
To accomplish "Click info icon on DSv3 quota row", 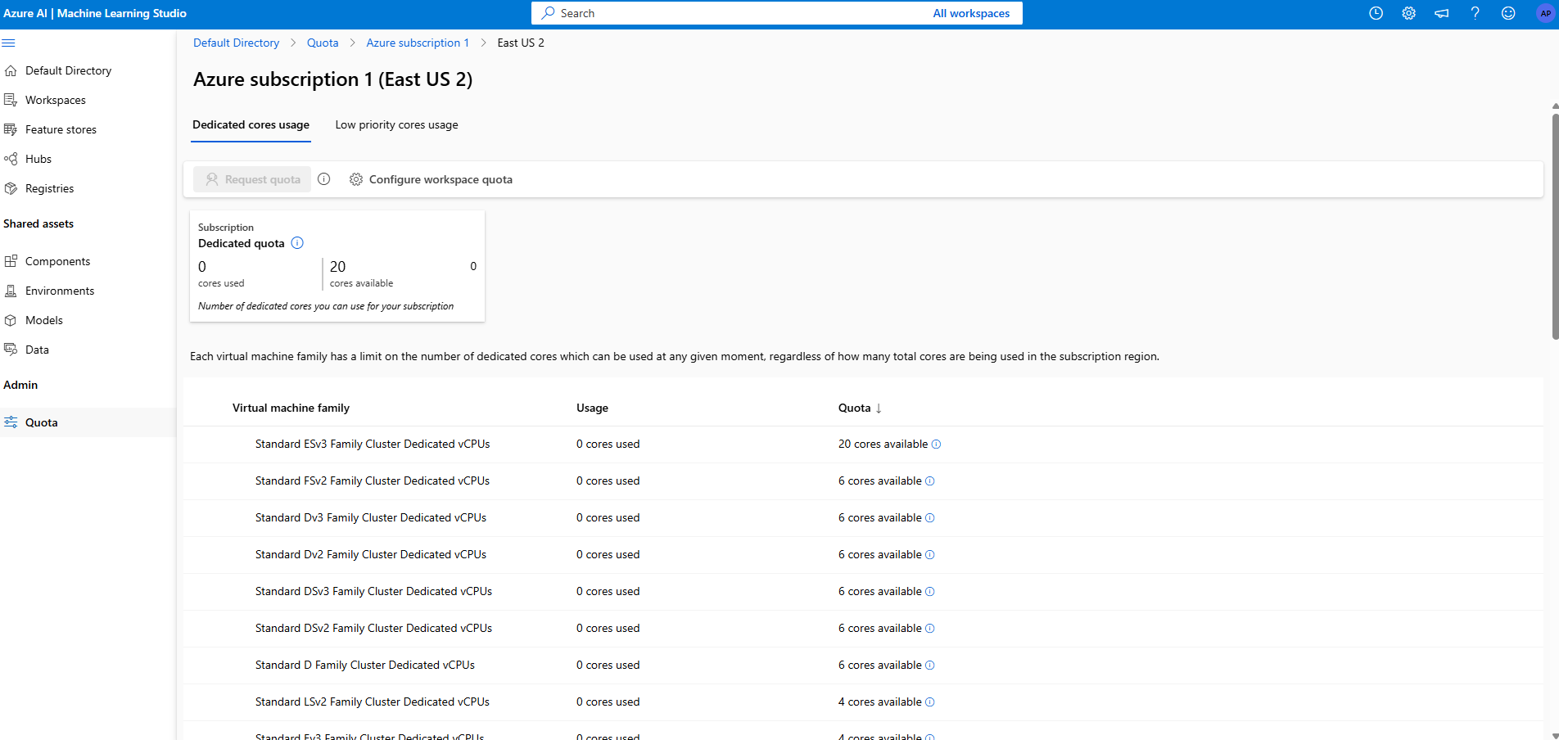I will 929,592.
